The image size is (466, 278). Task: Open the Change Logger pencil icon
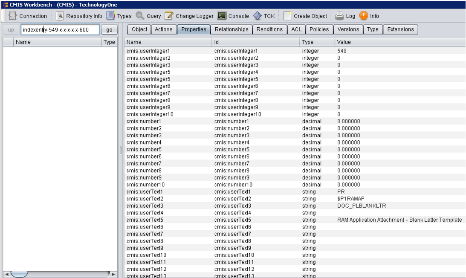click(169, 16)
